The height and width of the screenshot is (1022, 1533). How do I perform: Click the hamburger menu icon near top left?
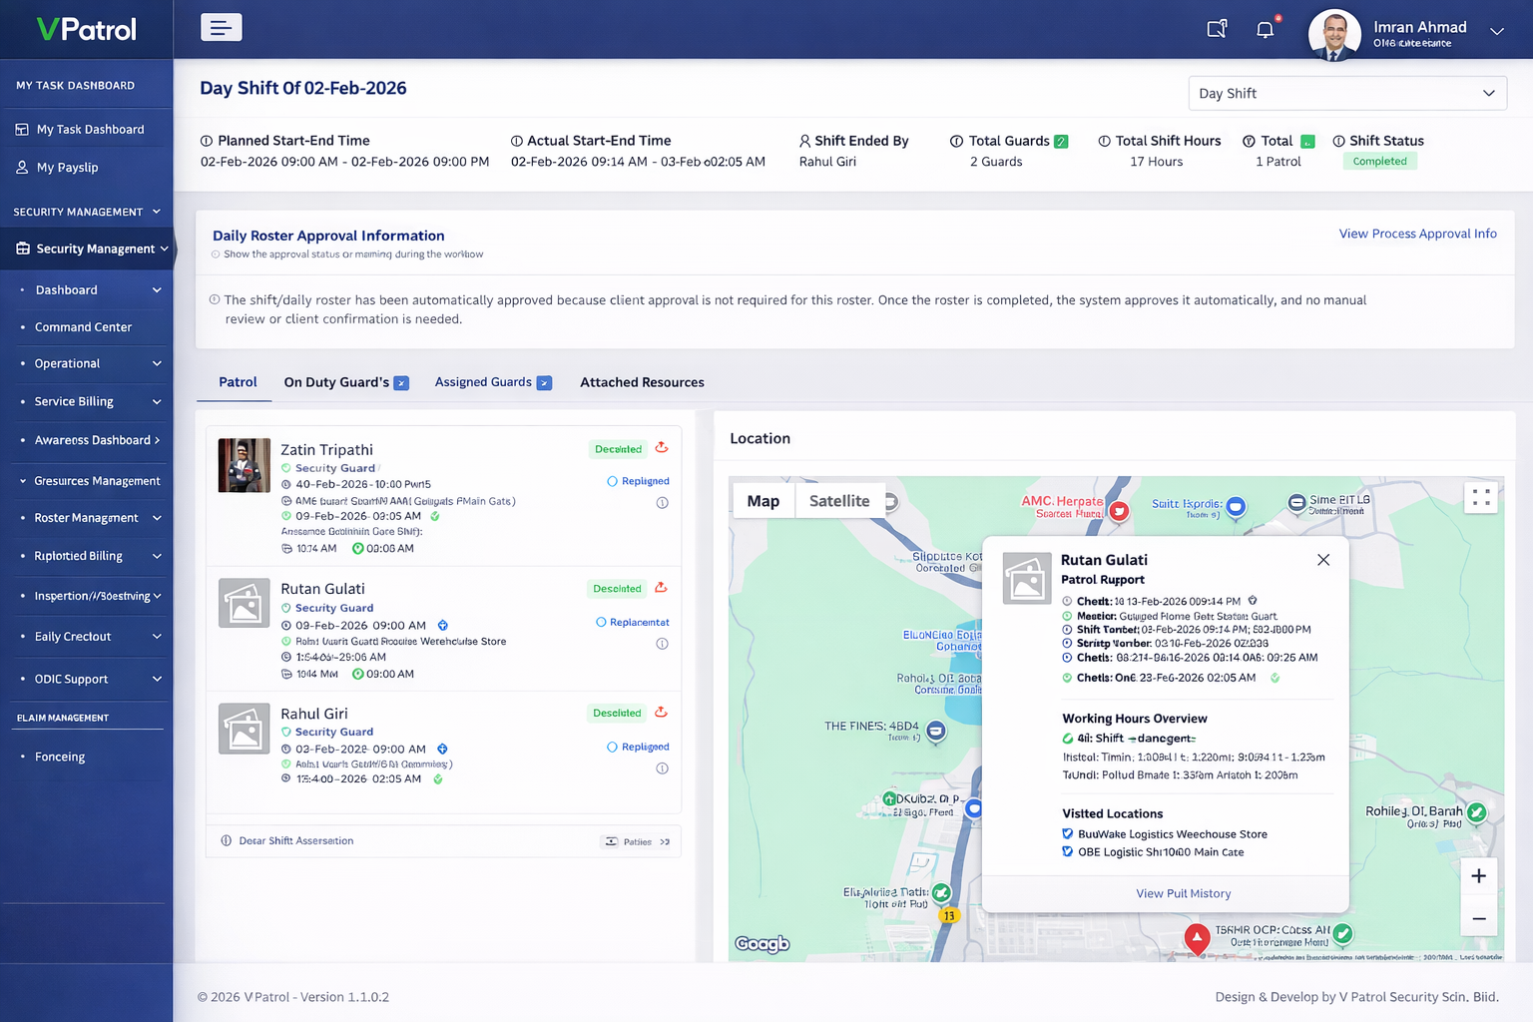221,27
